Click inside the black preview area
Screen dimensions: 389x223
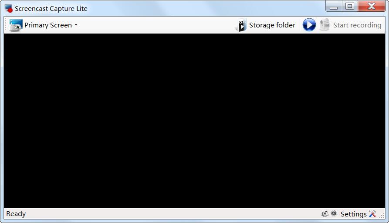pyautogui.click(x=194, y=121)
